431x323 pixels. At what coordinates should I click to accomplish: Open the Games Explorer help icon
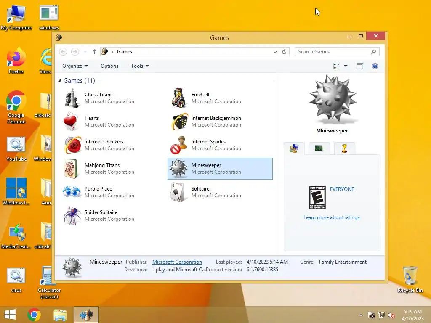(x=375, y=66)
